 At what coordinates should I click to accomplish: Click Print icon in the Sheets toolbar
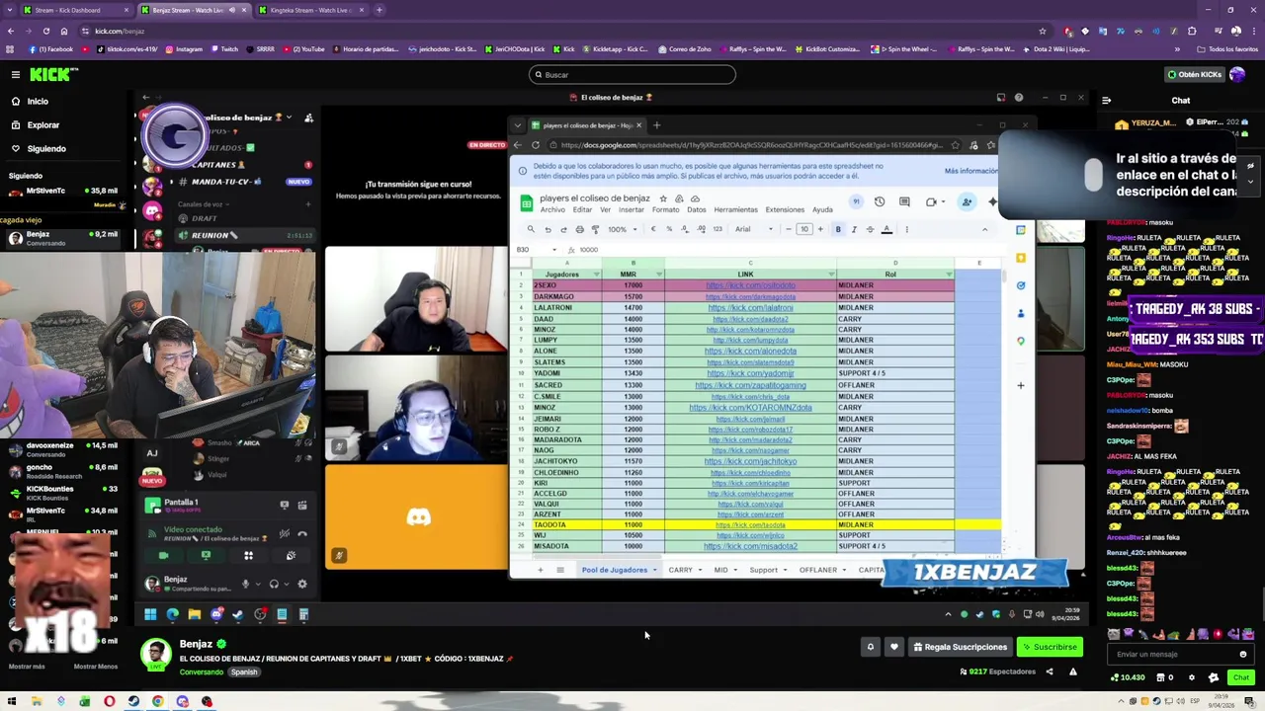click(579, 229)
